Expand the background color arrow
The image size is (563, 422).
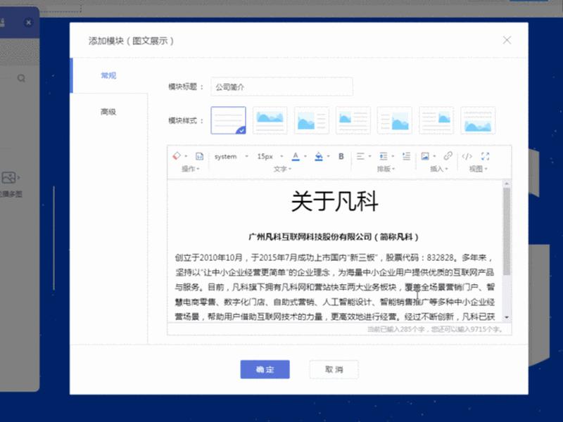(x=328, y=156)
